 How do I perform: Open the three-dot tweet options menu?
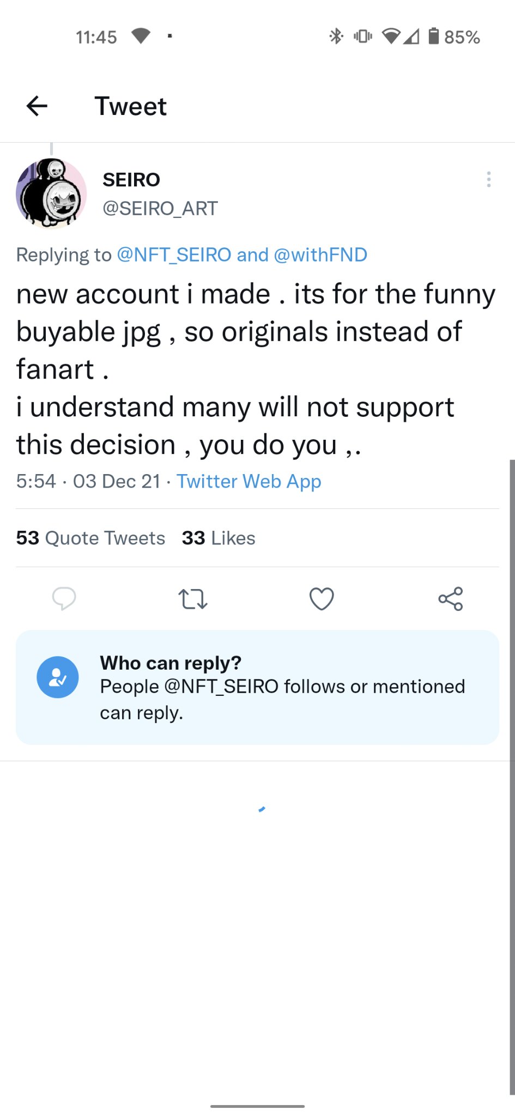click(488, 179)
